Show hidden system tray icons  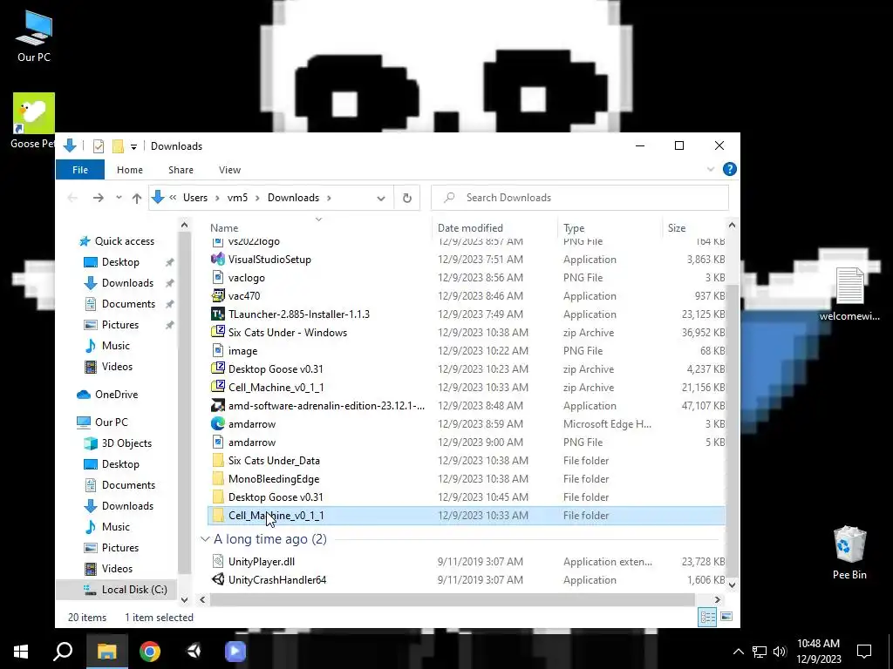pos(738,652)
